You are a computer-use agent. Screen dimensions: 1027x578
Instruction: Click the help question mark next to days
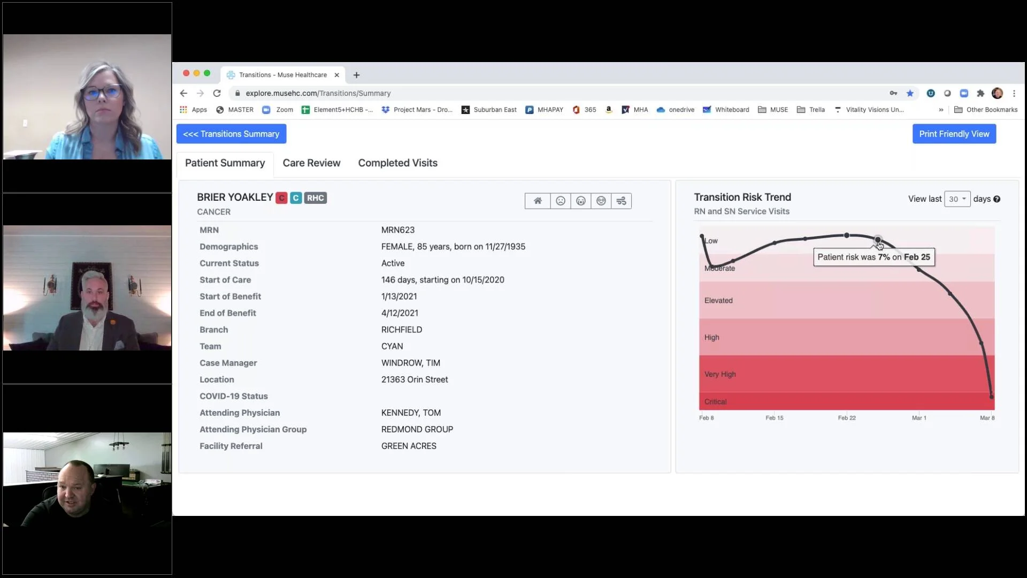pyautogui.click(x=997, y=199)
